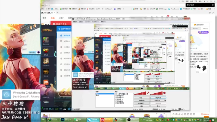Open the 设定(S) menu in OBS
Screen dimensions: 217x122
(81, 22)
